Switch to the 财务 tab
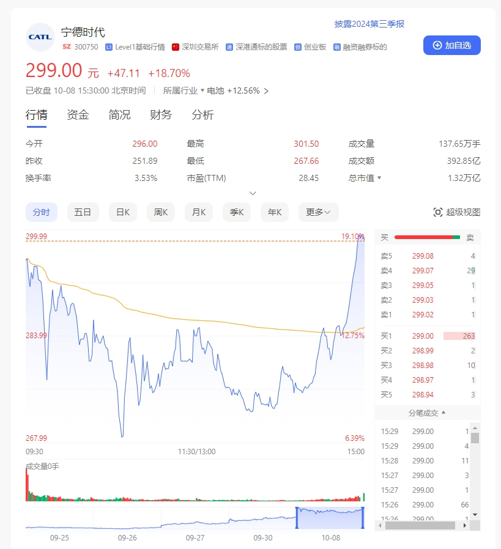The image size is (501, 549). [x=161, y=115]
